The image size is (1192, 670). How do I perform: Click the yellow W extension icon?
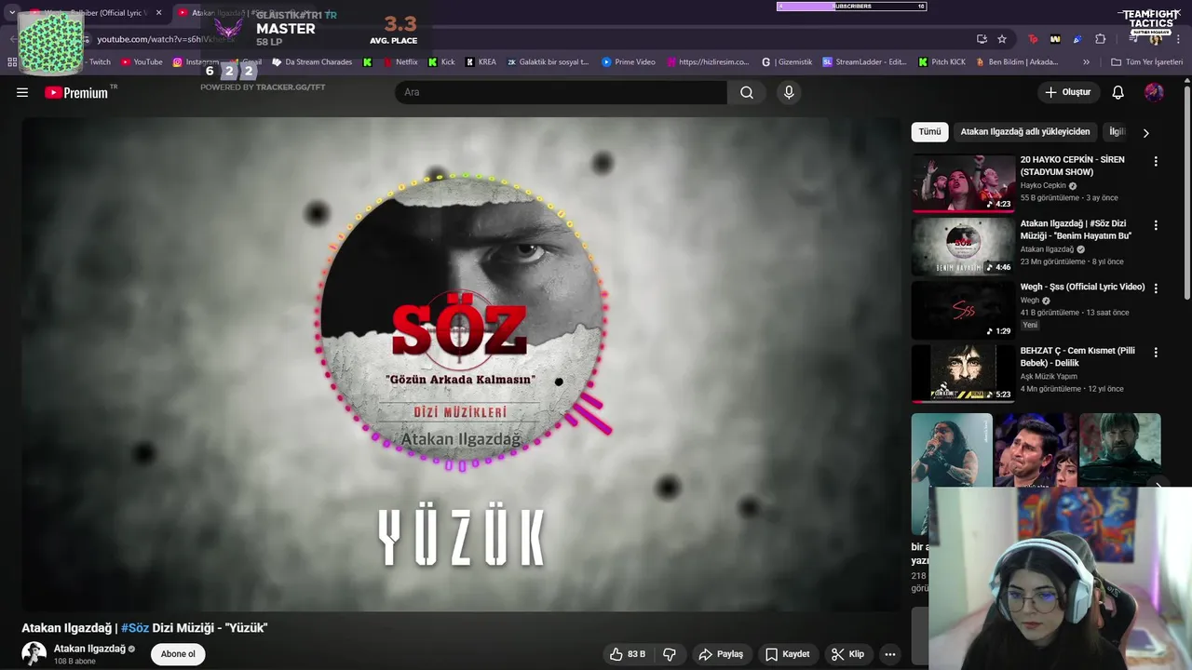tap(1055, 39)
